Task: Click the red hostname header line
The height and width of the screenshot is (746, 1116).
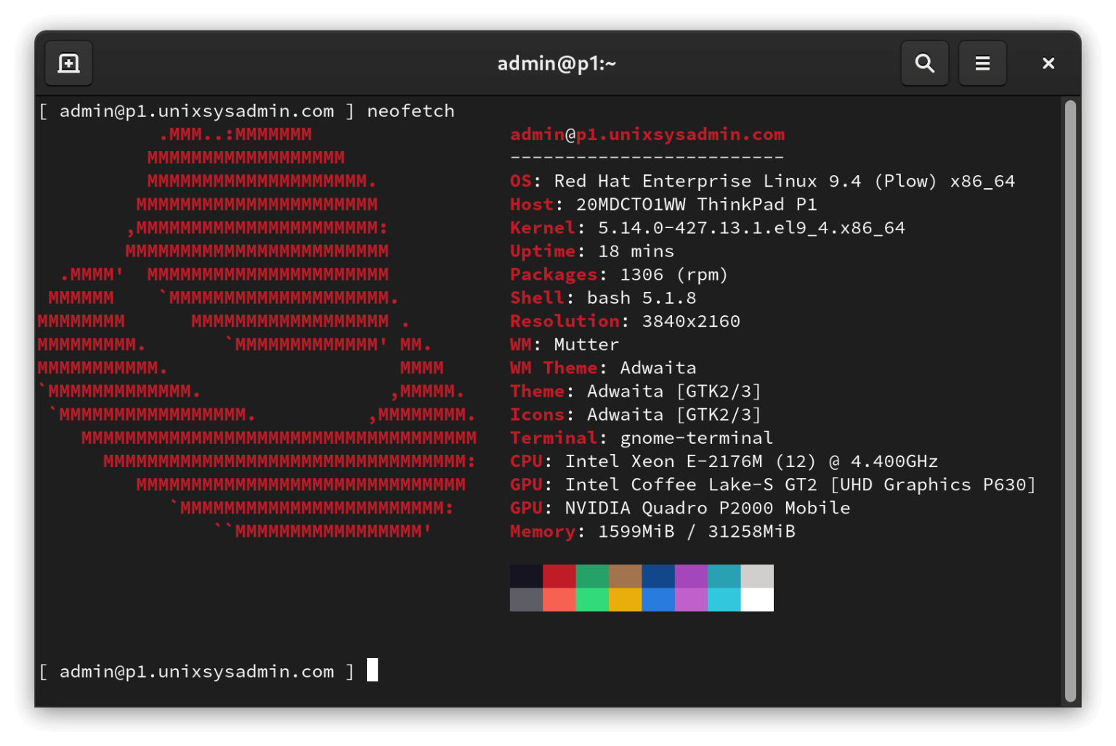Action: (x=647, y=134)
